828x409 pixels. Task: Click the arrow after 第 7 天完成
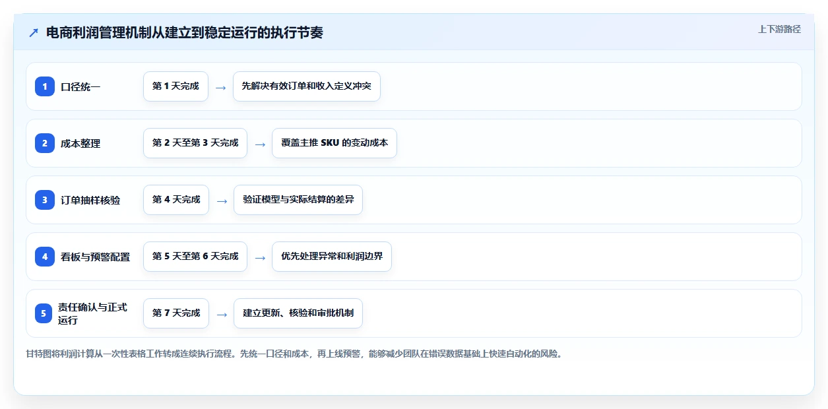click(x=222, y=314)
